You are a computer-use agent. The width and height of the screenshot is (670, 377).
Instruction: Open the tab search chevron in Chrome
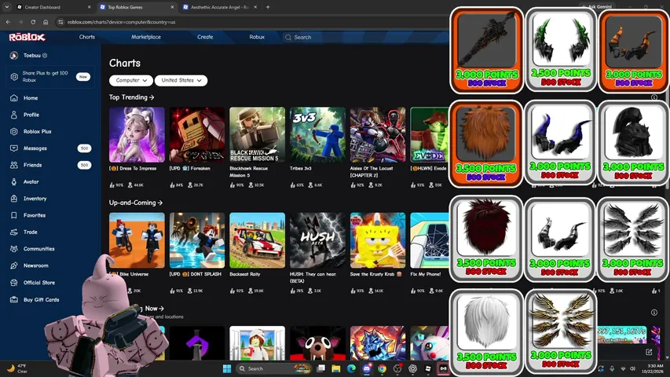click(x=7, y=7)
